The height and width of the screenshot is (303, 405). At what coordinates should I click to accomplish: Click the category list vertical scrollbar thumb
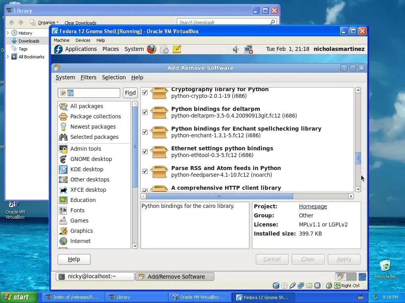click(135, 147)
